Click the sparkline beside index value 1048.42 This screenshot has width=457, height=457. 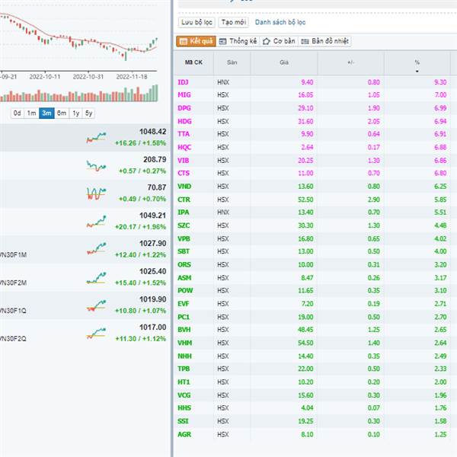[96, 137]
